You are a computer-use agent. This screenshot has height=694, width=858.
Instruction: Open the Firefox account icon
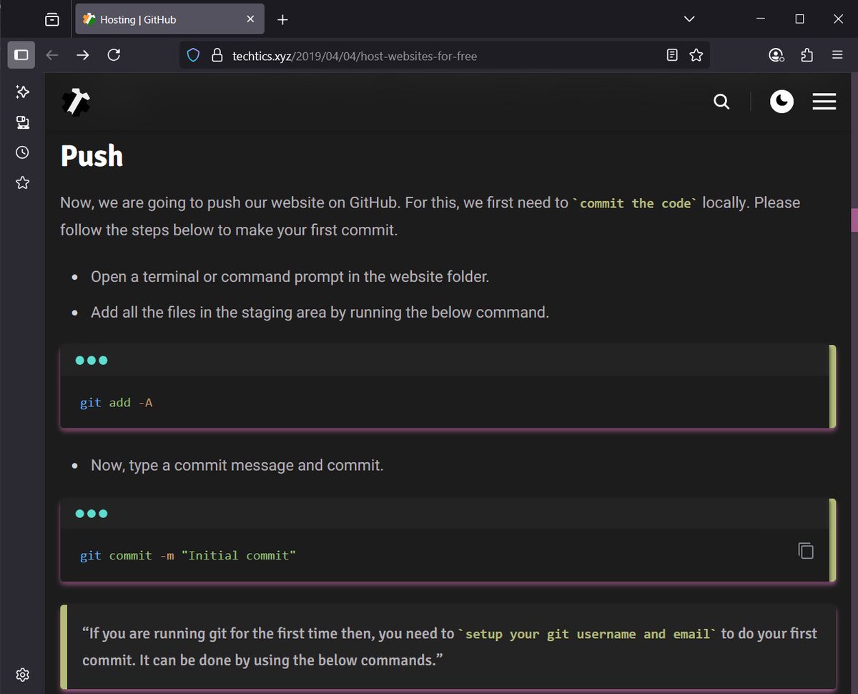776,55
